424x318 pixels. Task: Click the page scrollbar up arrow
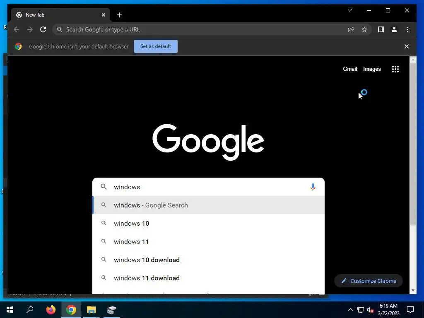(413, 59)
